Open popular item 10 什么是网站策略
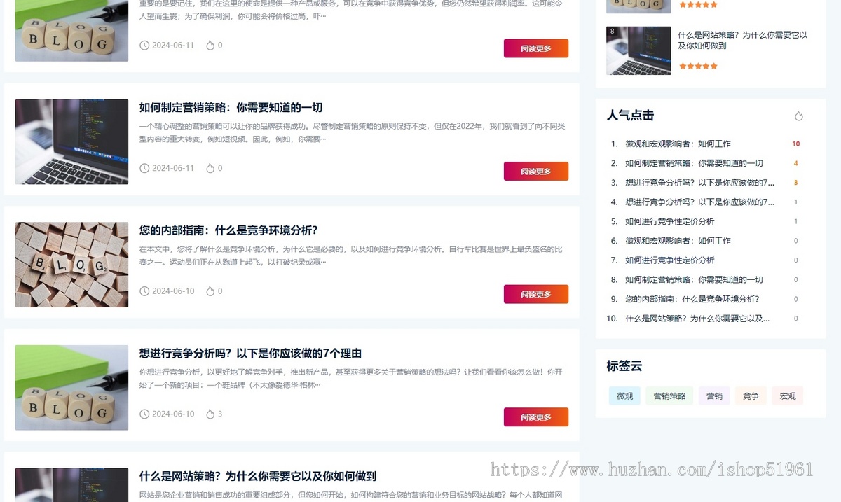841x502 pixels. point(697,319)
